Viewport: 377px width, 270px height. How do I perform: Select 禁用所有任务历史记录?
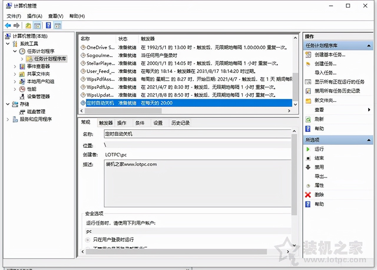pos(337,91)
